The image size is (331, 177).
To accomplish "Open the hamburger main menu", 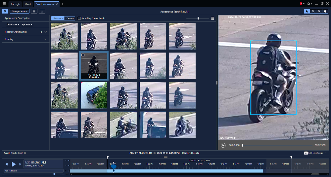I will [4, 4].
